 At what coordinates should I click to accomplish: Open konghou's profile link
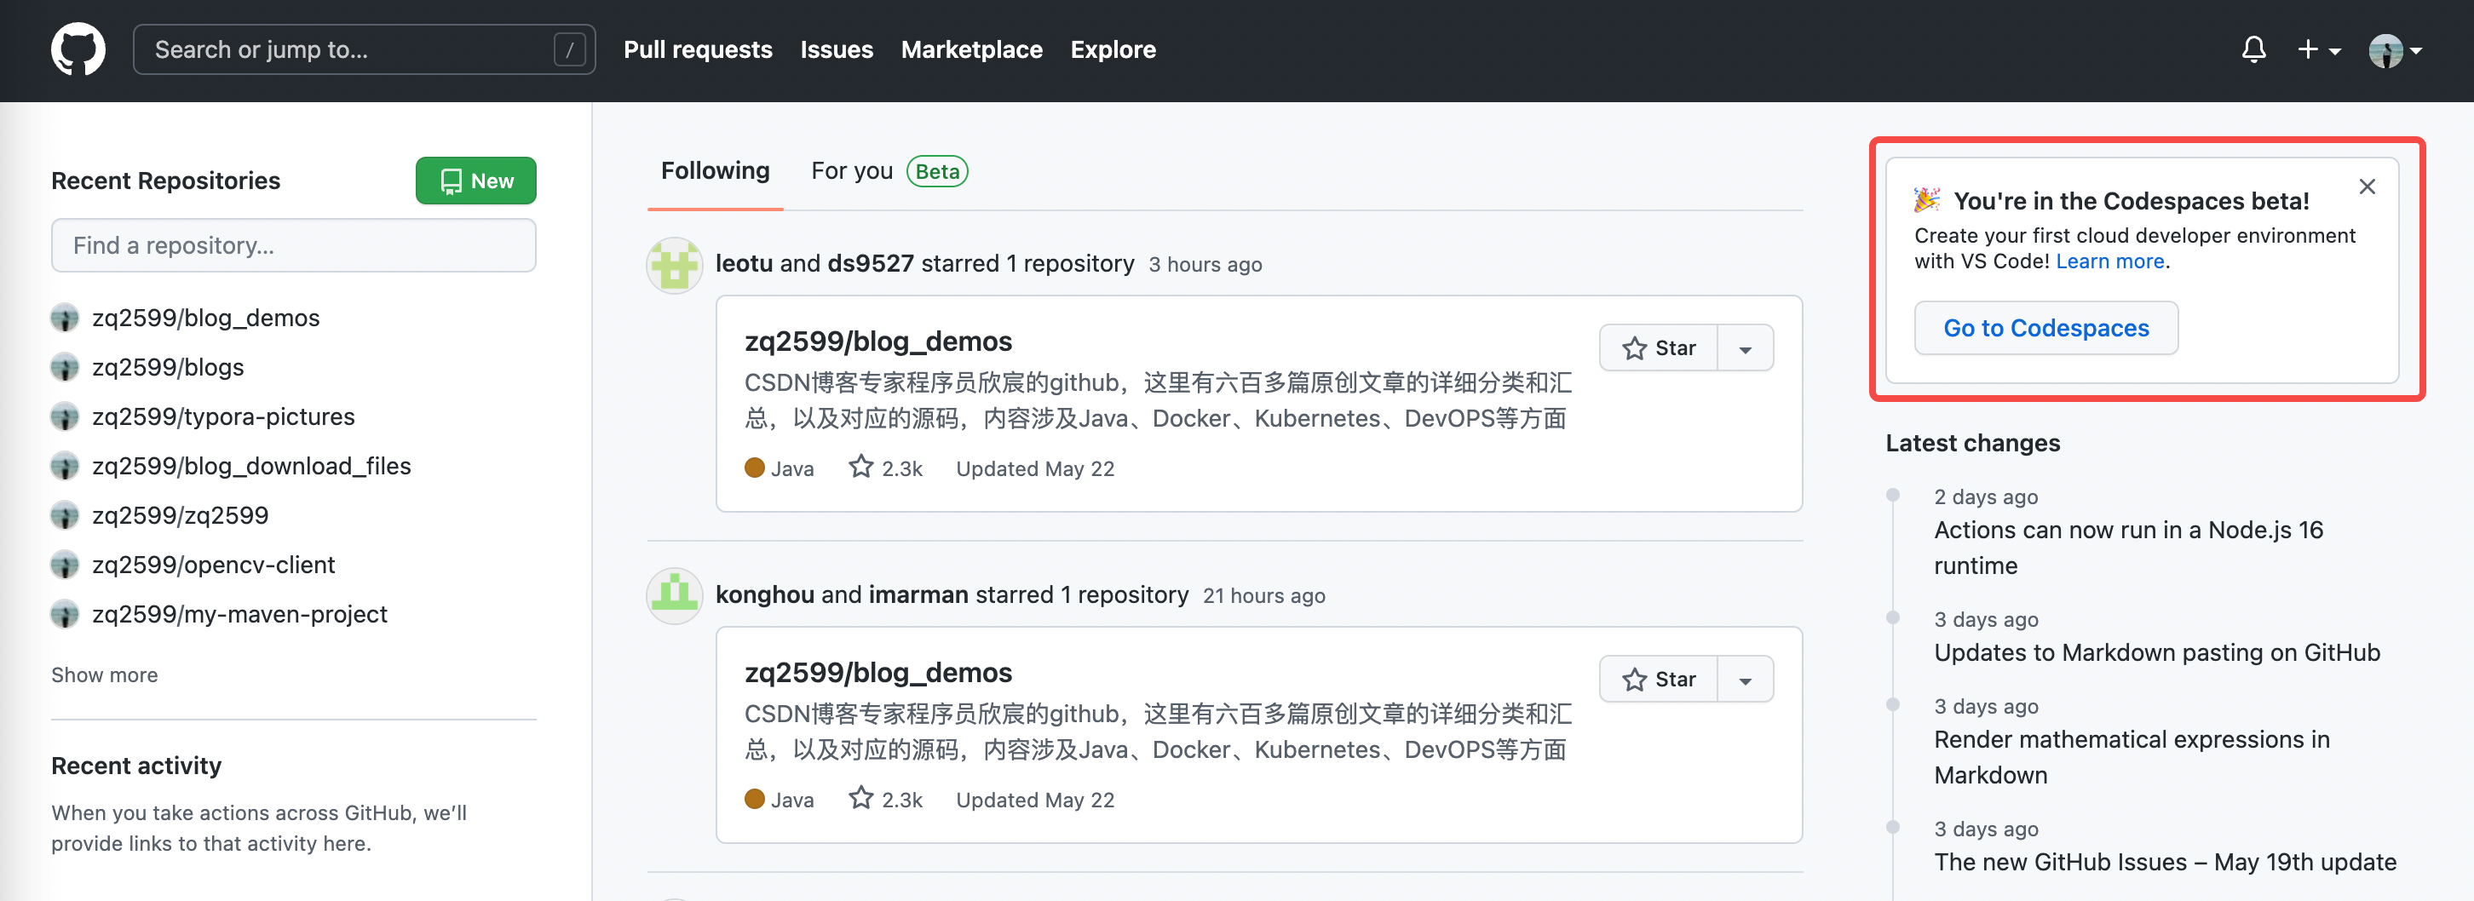tap(764, 594)
